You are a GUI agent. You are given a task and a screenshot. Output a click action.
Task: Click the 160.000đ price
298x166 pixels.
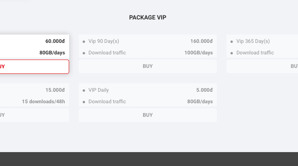(x=201, y=41)
